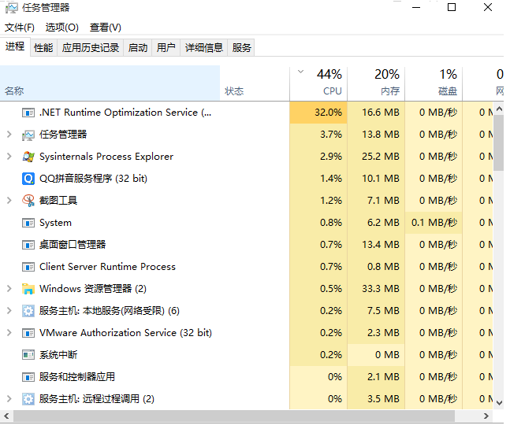Click the 0 MB memory value for 系统中断
This screenshot has width=510, height=429.
tap(387, 355)
